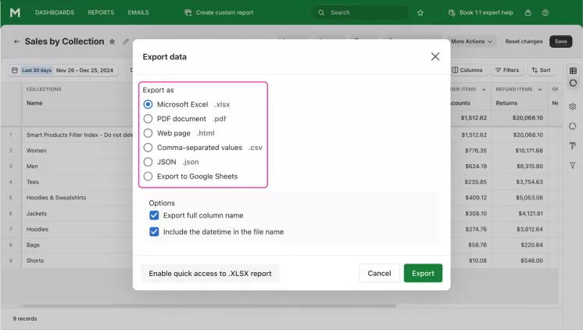The image size is (583, 330).
Task: Expand the More Actions dropdown
Action: pyautogui.click(x=471, y=41)
